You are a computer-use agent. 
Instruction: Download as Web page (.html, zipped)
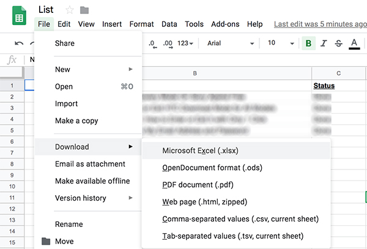click(x=236, y=202)
